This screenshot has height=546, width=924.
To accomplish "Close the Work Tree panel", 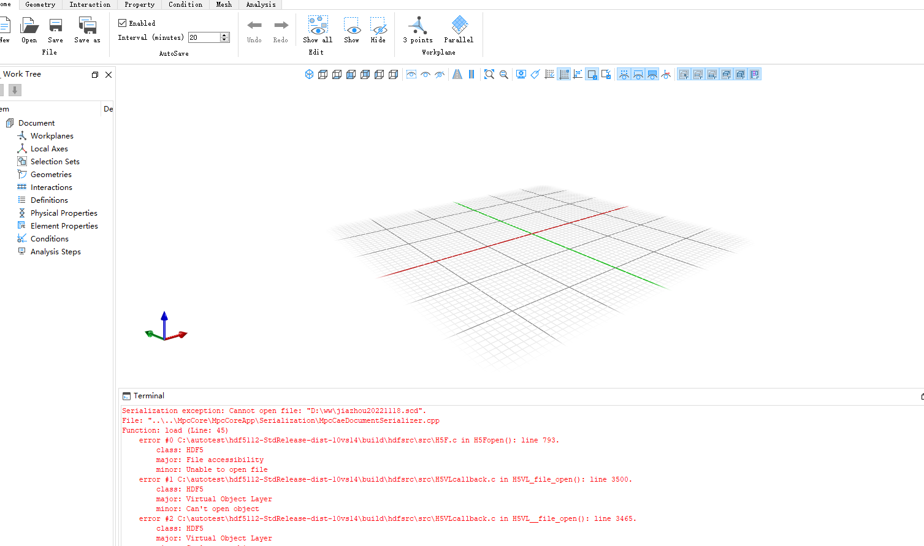I will coord(109,75).
